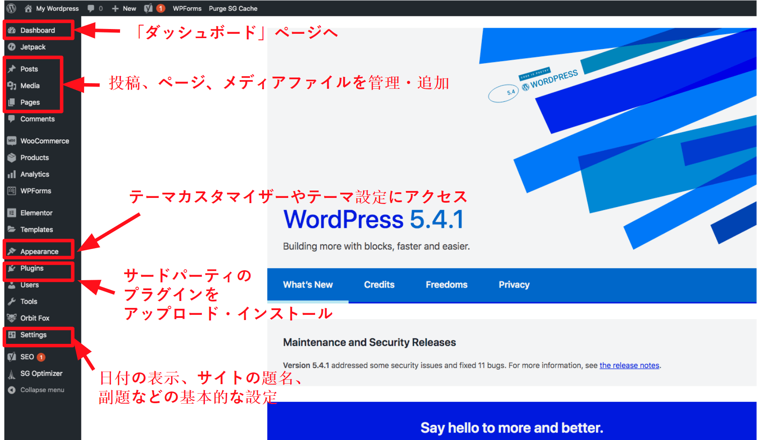The height and width of the screenshot is (440, 757).
Task: Open WPForms in the admin bar
Action: coord(187,8)
